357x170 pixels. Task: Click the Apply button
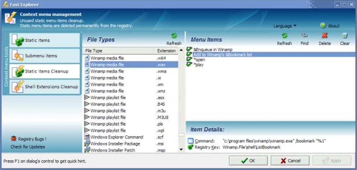[x=332, y=161]
